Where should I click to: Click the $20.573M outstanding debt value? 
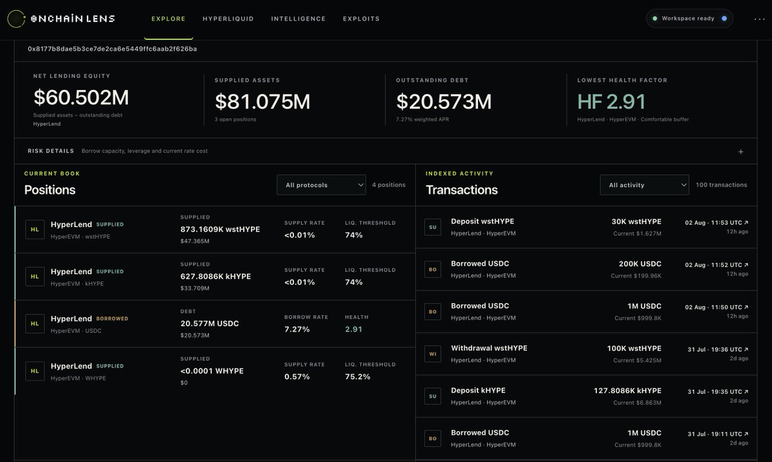tap(444, 102)
